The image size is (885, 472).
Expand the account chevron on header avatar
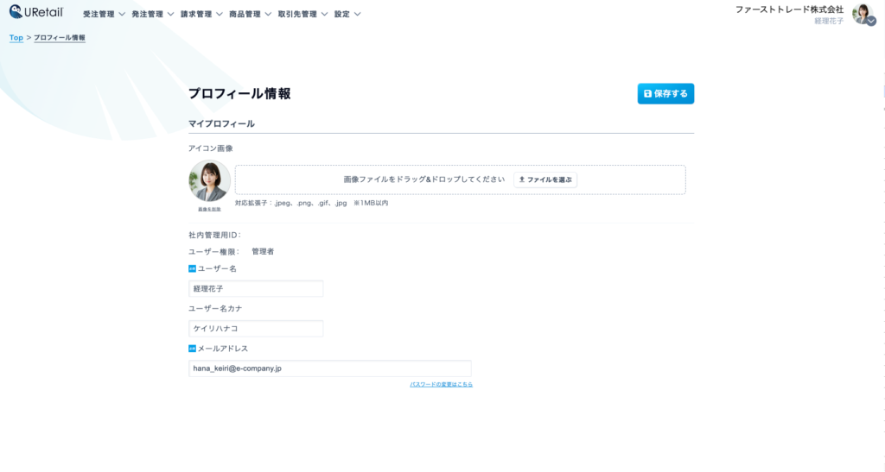coord(870,22)
